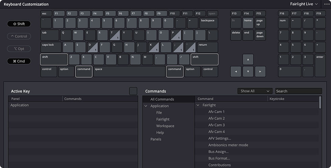Click the page up key

[x=260, y=23]
